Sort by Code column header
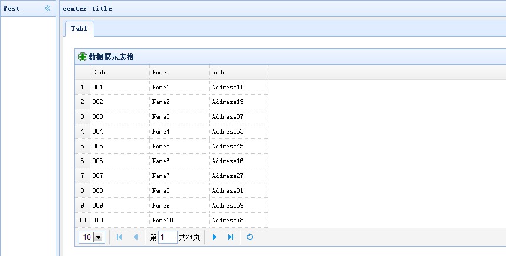The image size is (506, 256). point(120,72)
